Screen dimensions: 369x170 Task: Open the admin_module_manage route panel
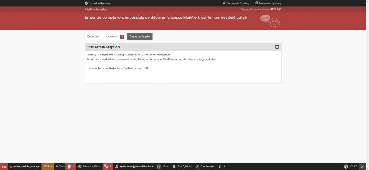click(25, 166)
